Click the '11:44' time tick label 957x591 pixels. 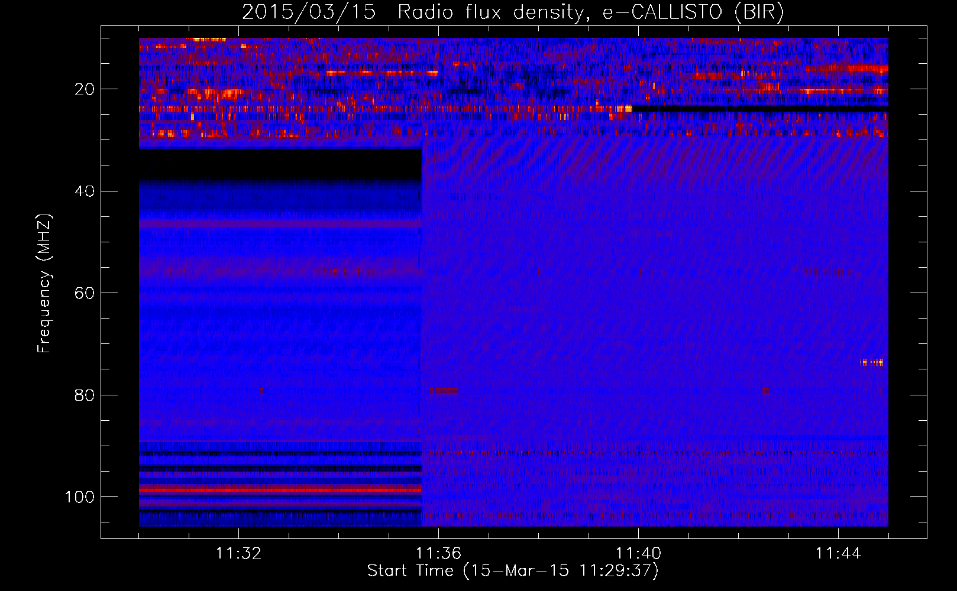tap(838, 554)
